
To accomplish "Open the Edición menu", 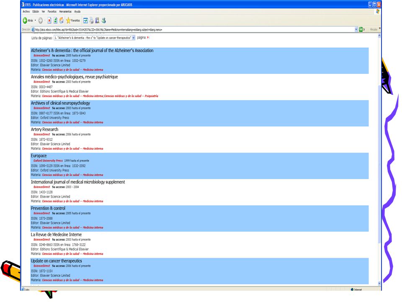I will (36, 12).
